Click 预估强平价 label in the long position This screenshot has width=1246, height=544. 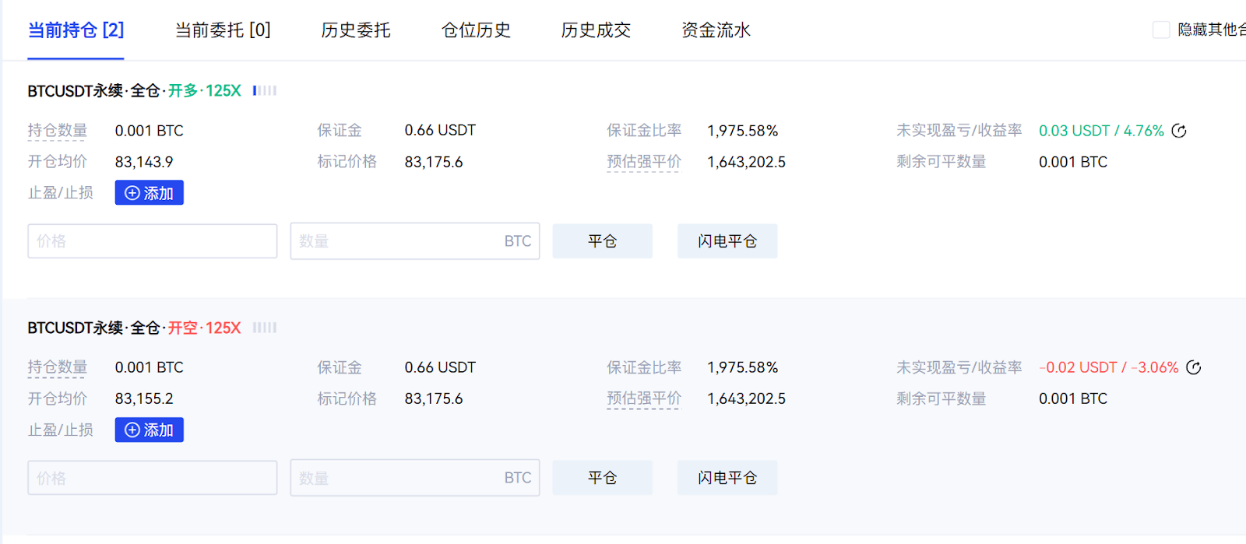[x=644, y=162]
